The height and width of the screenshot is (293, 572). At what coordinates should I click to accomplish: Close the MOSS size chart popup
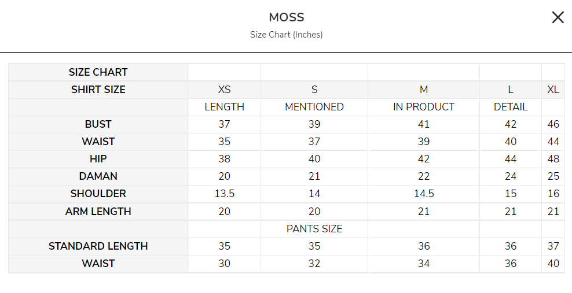coord(558,17)
